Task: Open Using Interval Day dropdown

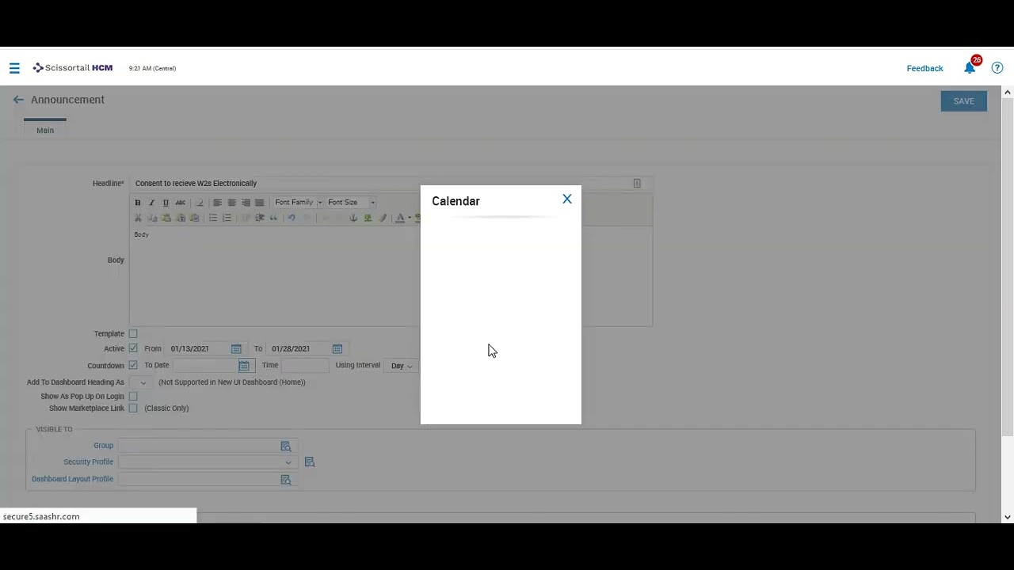Action: [x=402, y=366]
